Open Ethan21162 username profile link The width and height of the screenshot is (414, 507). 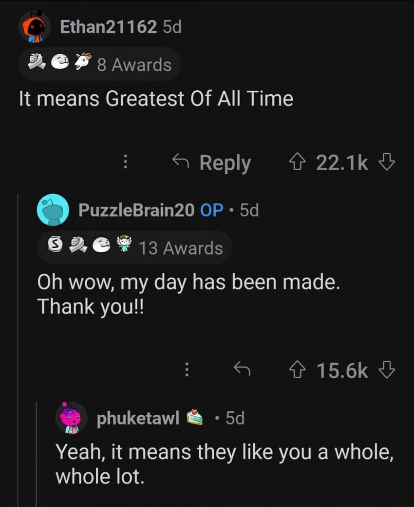point(108,27)
